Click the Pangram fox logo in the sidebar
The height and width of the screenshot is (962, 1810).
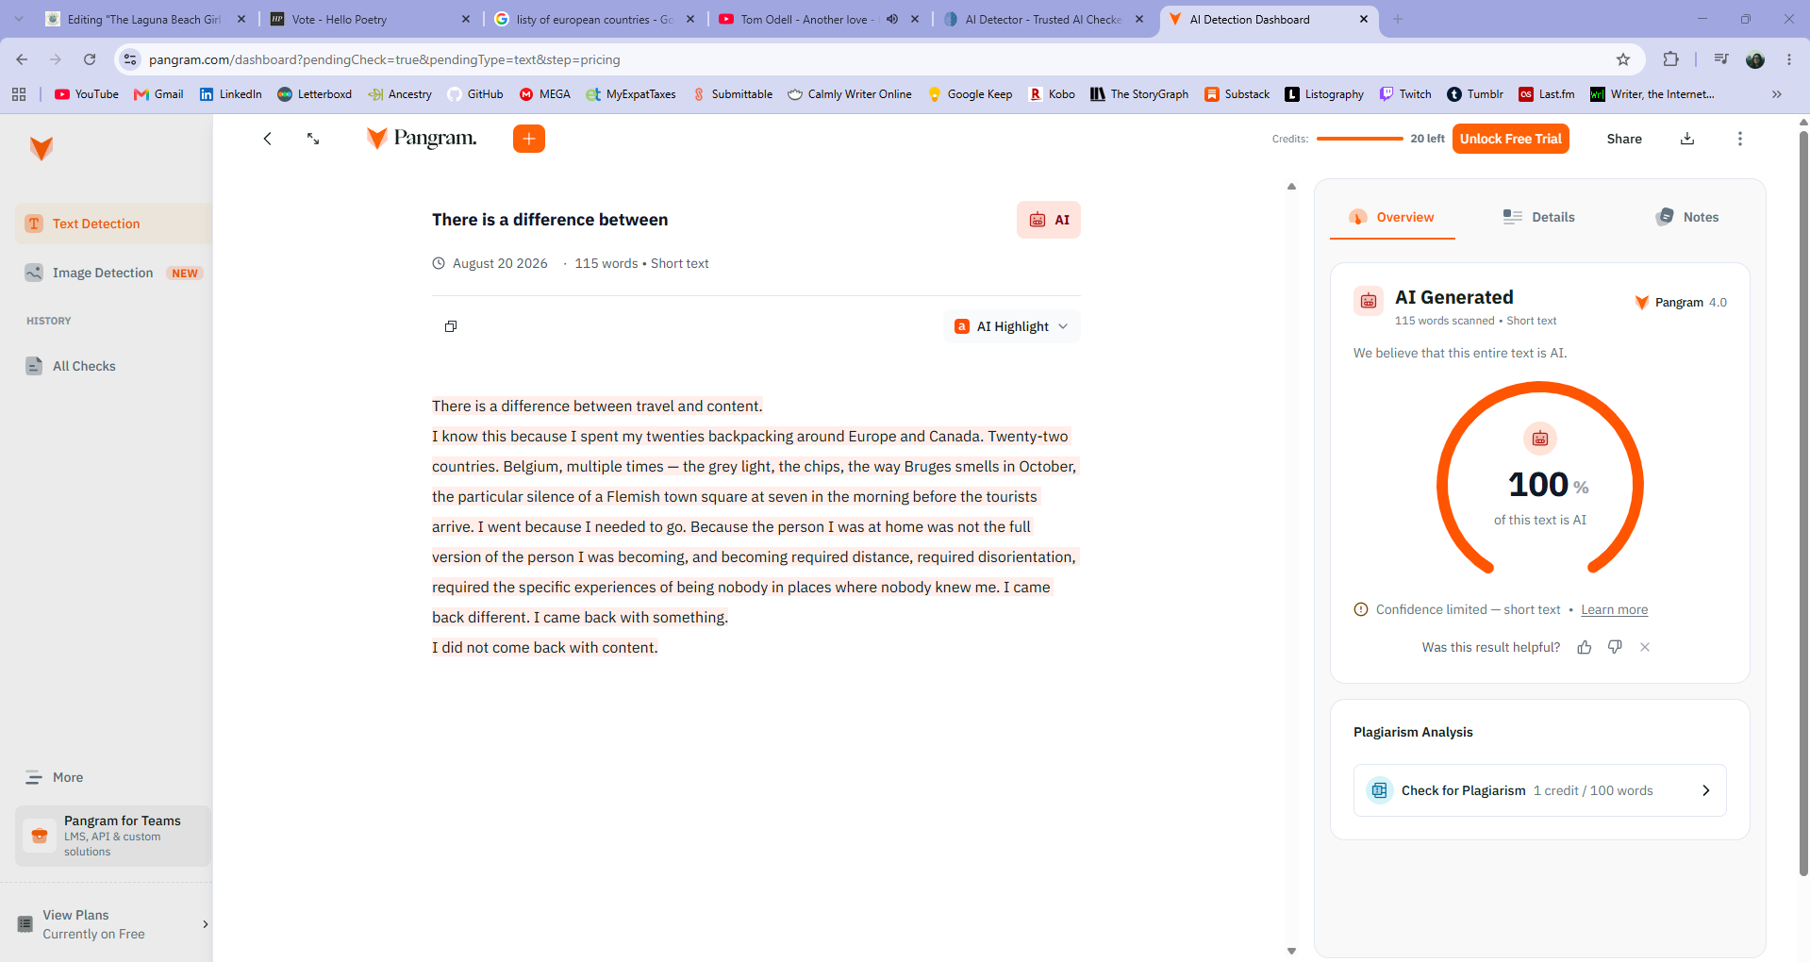(x=42, y=148)
